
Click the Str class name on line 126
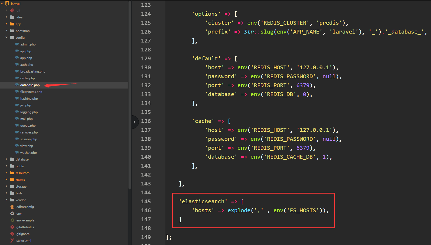(249, 32)
